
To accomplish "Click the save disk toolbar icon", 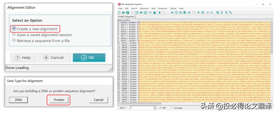I will [128, 12].
